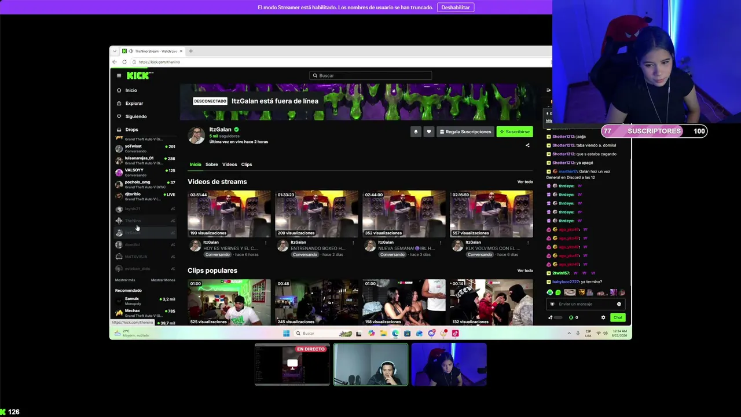Share the channel with the share icon
The width and height of the screenshot is (741, 417).
click(527, 145)
